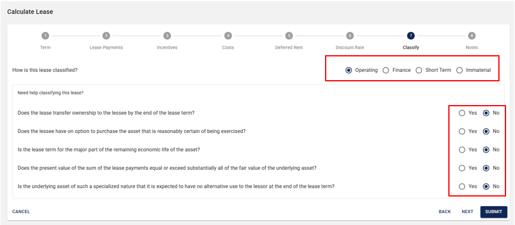515x225 pixels.
Task: Select the Operating classification radio
Action: (x=348, y=70)
